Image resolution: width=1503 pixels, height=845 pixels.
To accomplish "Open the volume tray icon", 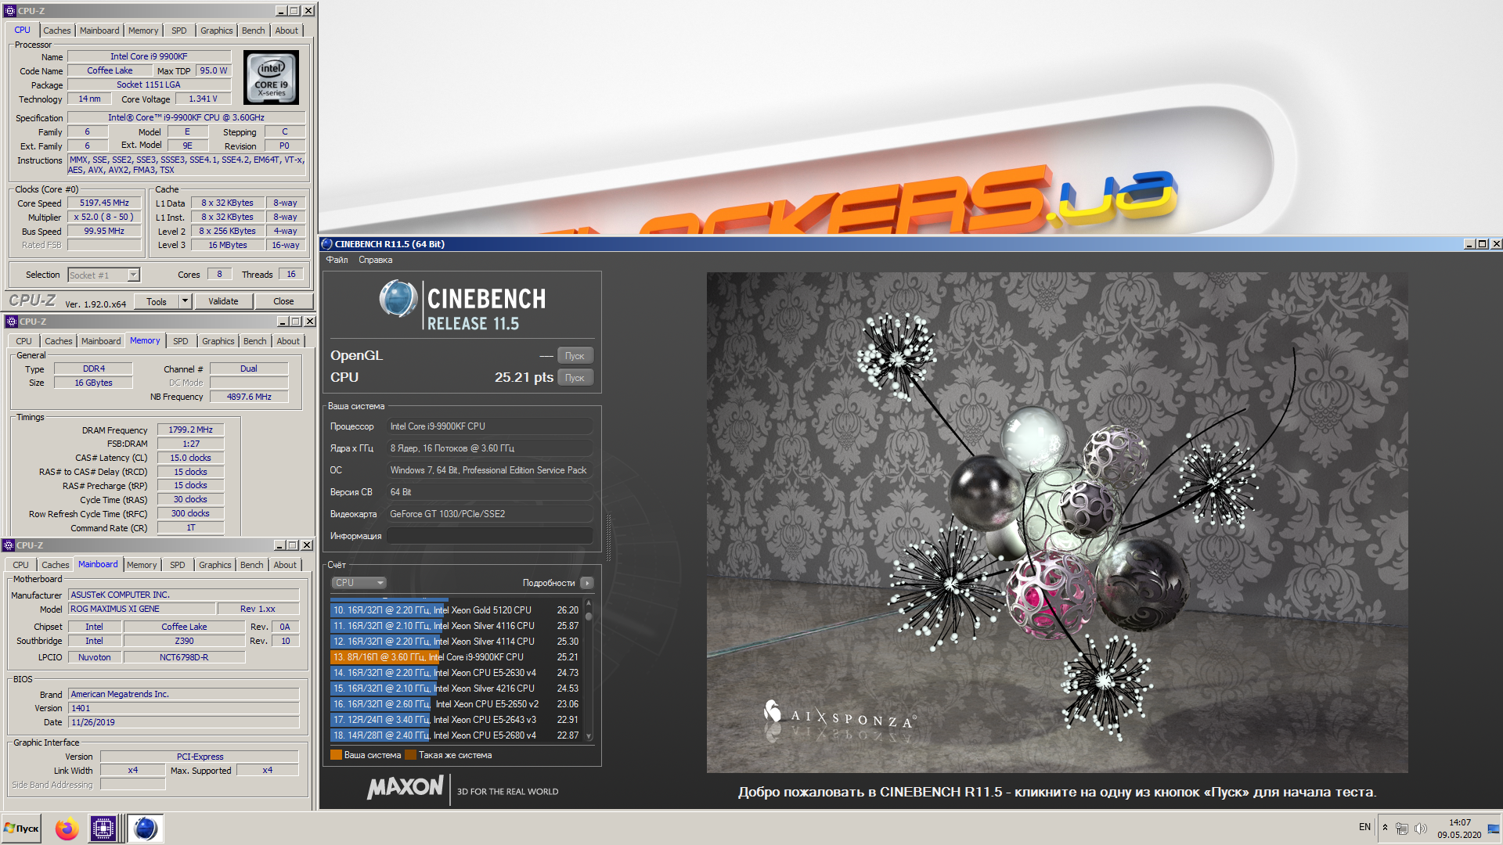I will click(1421, 828).
